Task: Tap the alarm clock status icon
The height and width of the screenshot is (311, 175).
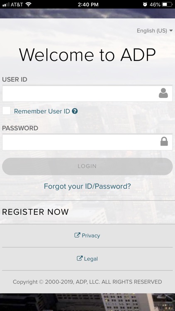Action: [x=145, y=5]
